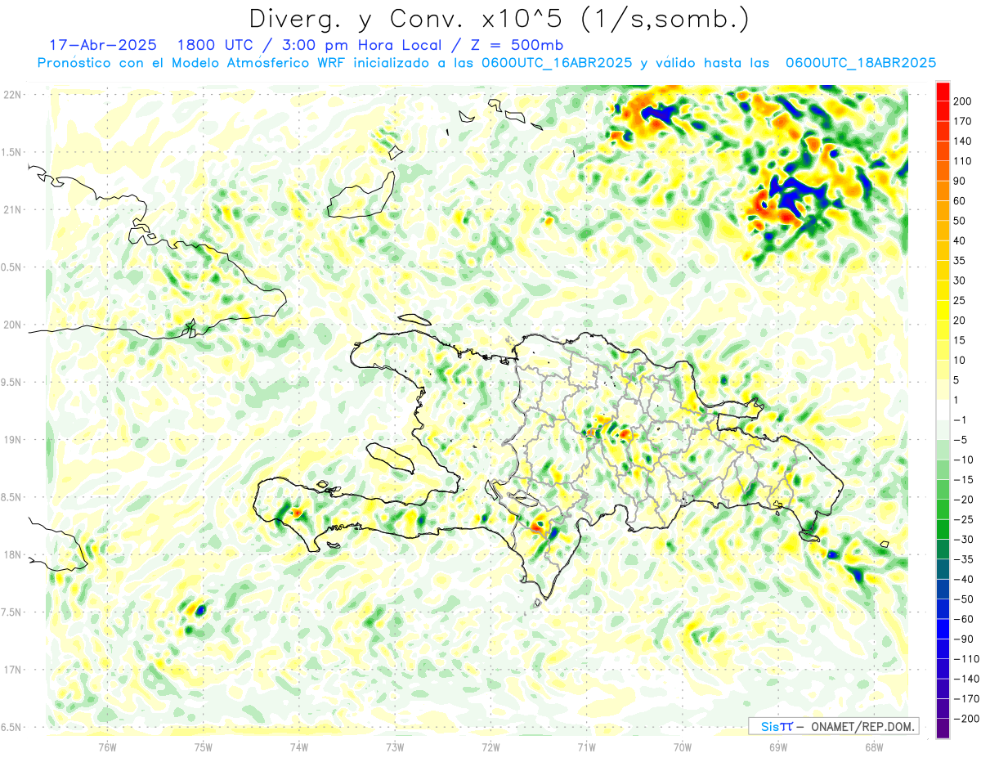The height and width of the screenshot is (758, 981).
Task: Click the '7.5N' latitude tick label
Action: 12,612
